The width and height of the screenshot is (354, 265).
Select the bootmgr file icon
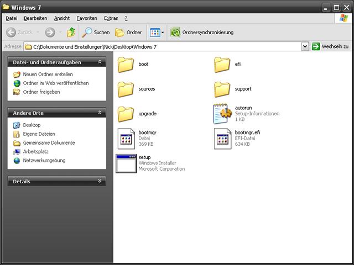(126, 139)
